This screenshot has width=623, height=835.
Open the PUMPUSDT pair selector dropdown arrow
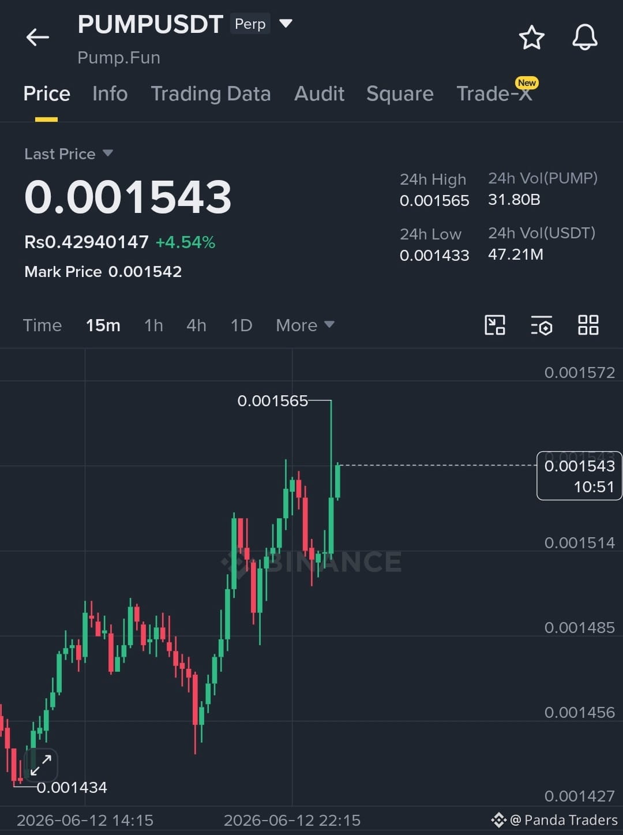(286, 24)
